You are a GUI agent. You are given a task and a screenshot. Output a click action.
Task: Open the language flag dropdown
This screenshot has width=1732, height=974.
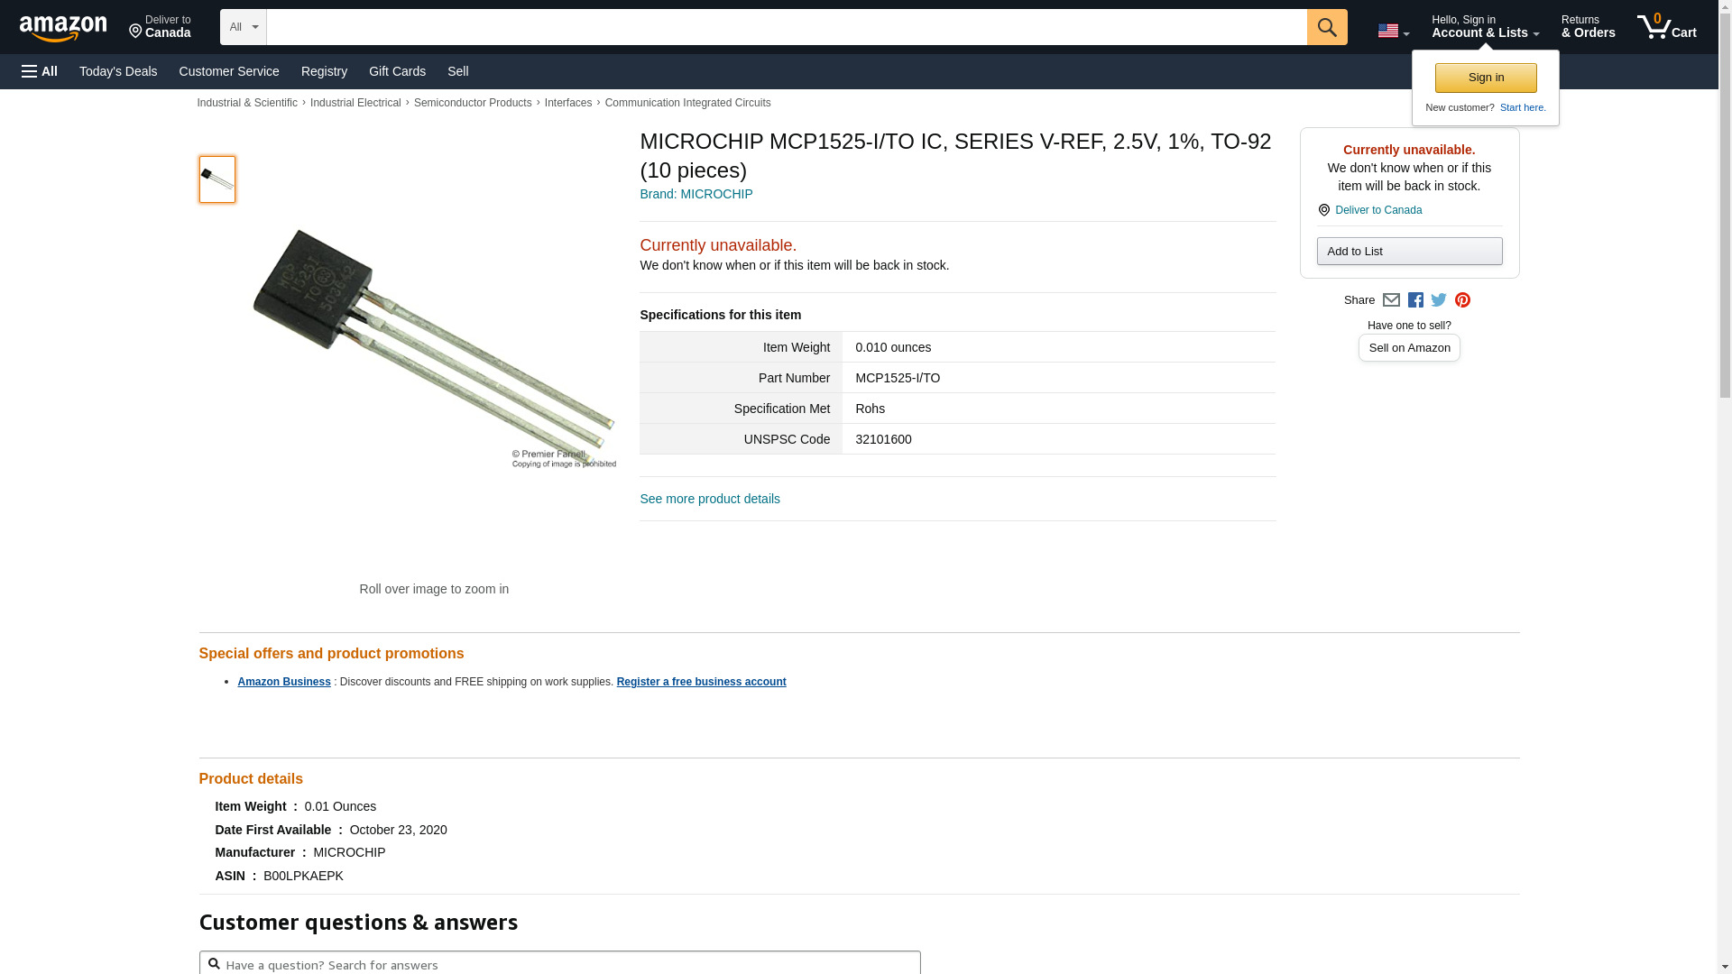pyautogui.click(x=1393, y=32)
